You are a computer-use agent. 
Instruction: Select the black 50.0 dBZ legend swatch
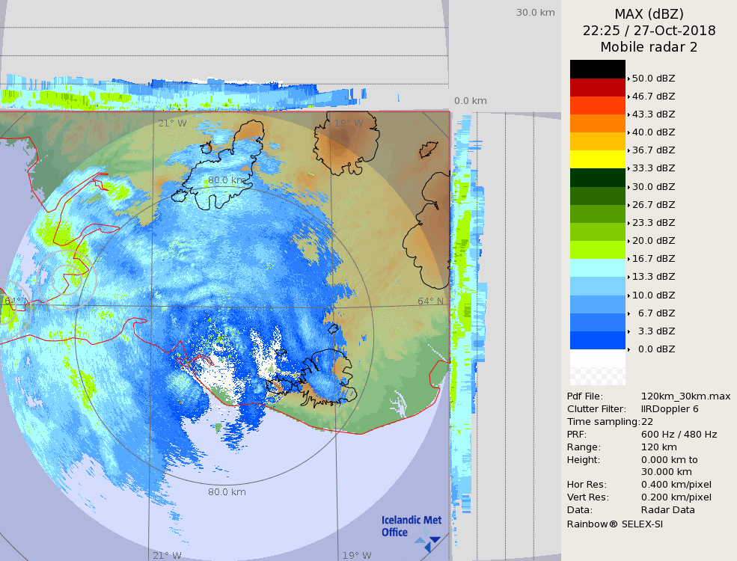click(597, 70)
